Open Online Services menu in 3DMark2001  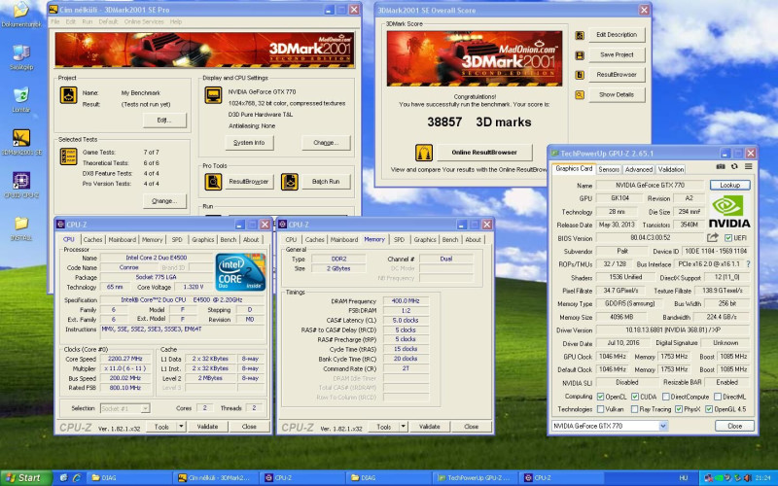[144, 21]
